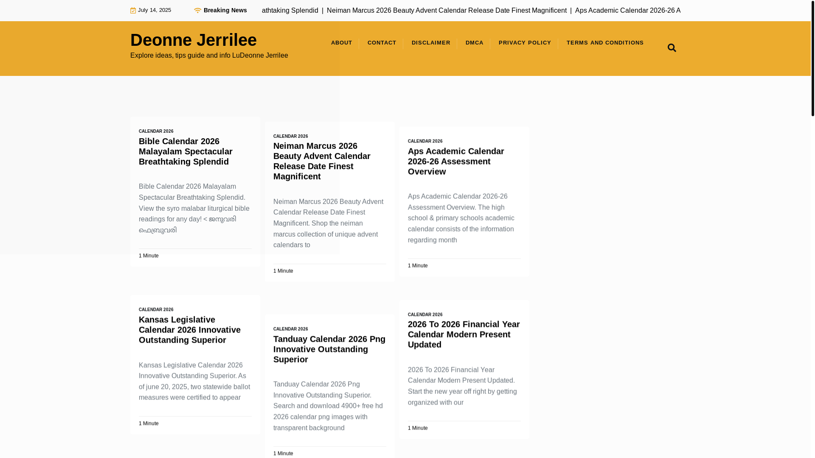Click Aps Academic Calendar headline in ticker
The width and height of the screenshot is (815, 458).
[627, 11]
